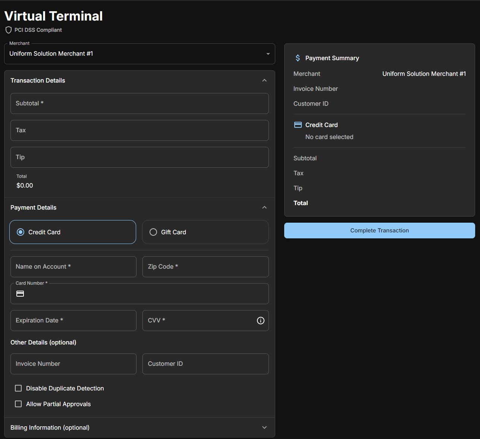480x439 pixels.
Task: Click the CVV info icon
Action: (x=261, y=321)
